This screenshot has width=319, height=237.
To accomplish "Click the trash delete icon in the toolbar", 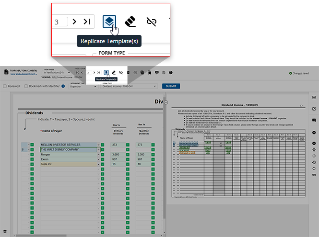I will pos(129,72).
